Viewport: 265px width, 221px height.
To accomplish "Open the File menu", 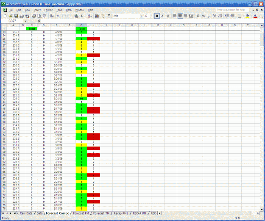I will coord(11,10).
